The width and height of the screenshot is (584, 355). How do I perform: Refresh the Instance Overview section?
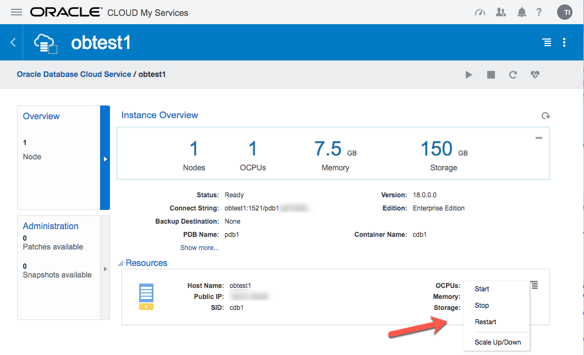(x=546, y=116)
